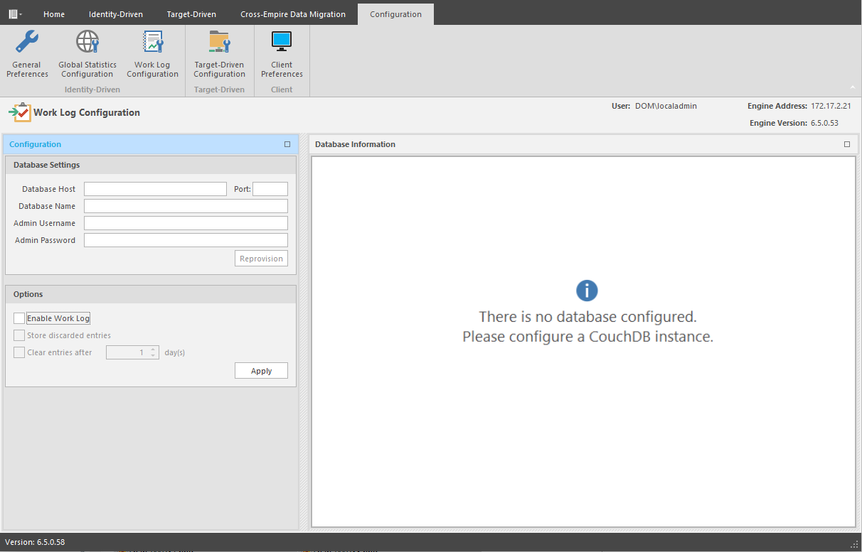The width and height of the screenshot is (862, 552).
Task: Click the Reprovision button
Action: click(x=260, y=258)
